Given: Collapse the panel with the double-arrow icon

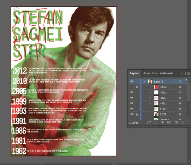Looking at the screenshot, I should (x=182, y=73).
